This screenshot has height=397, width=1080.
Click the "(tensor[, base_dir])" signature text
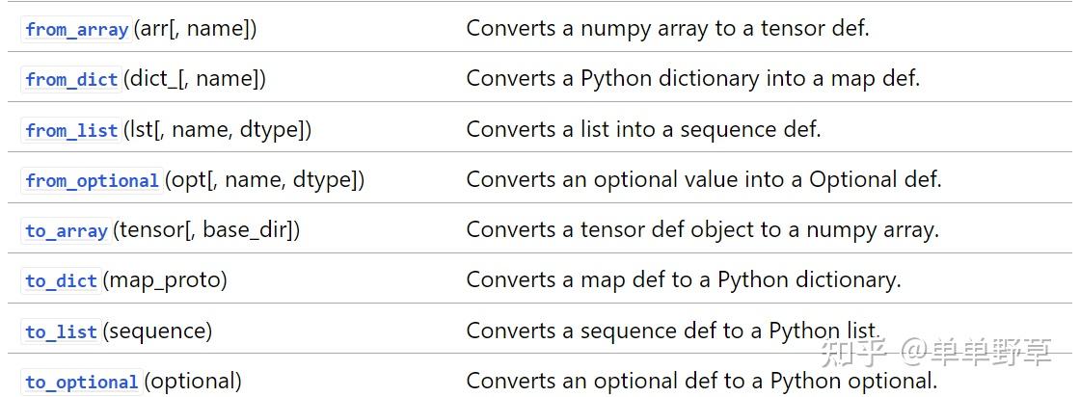(207, 229)
